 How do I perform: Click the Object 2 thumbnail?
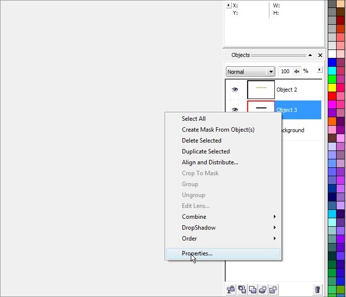261,90
